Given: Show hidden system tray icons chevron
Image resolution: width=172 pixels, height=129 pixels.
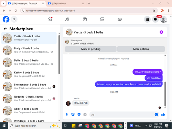Looking at the screenshot, I should pos(146,126).
